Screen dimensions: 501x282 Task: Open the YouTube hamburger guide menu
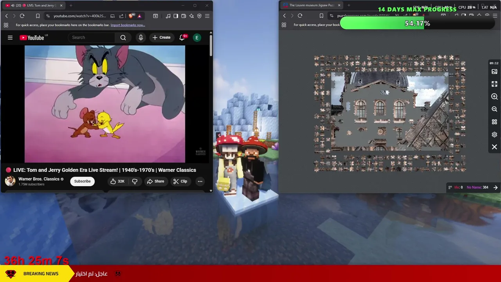point(10,38)
